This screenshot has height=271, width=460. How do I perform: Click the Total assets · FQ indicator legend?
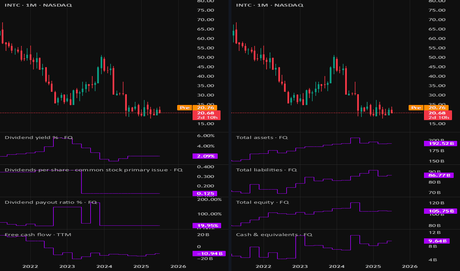(262, 137)
